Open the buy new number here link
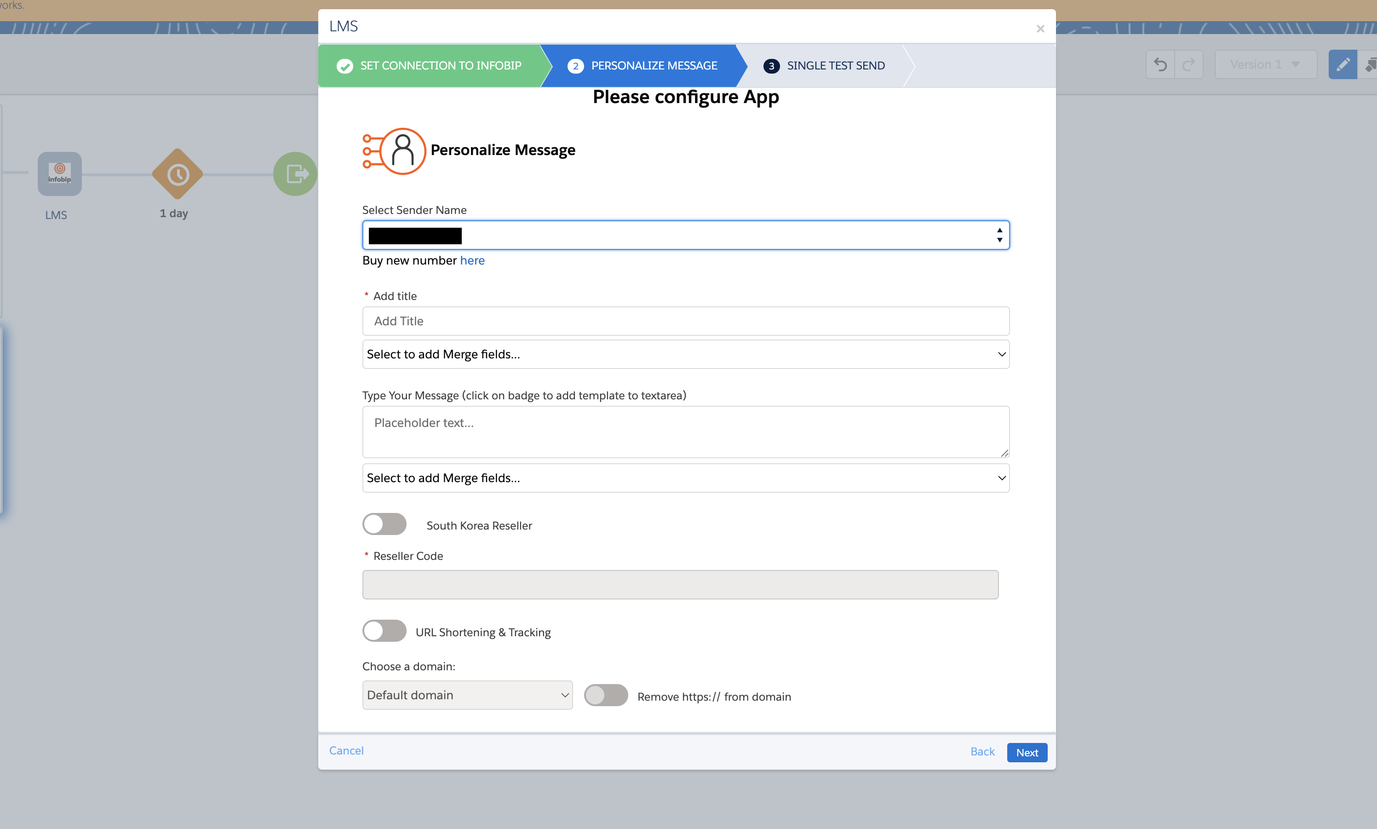 tap(472, 260)
